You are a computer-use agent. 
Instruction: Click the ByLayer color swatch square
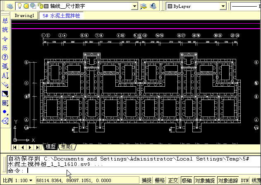[x=170, y=6]
